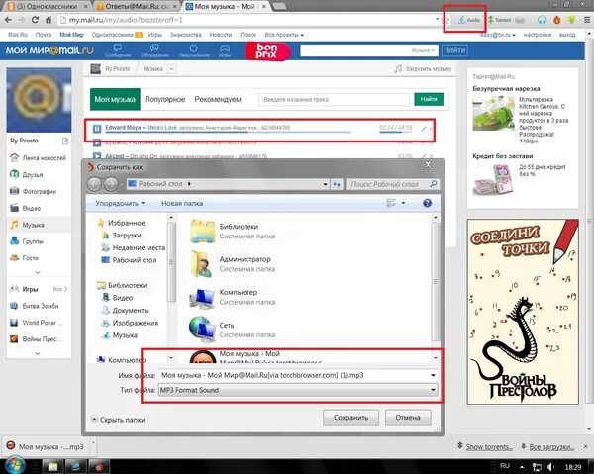Click the Windows Start button
The image size is (594, 474).
[x=15, y=466]
